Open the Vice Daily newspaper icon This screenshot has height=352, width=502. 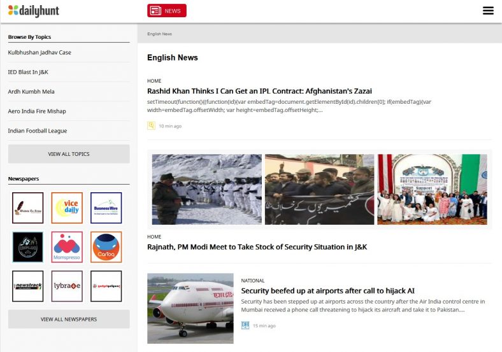67,208
